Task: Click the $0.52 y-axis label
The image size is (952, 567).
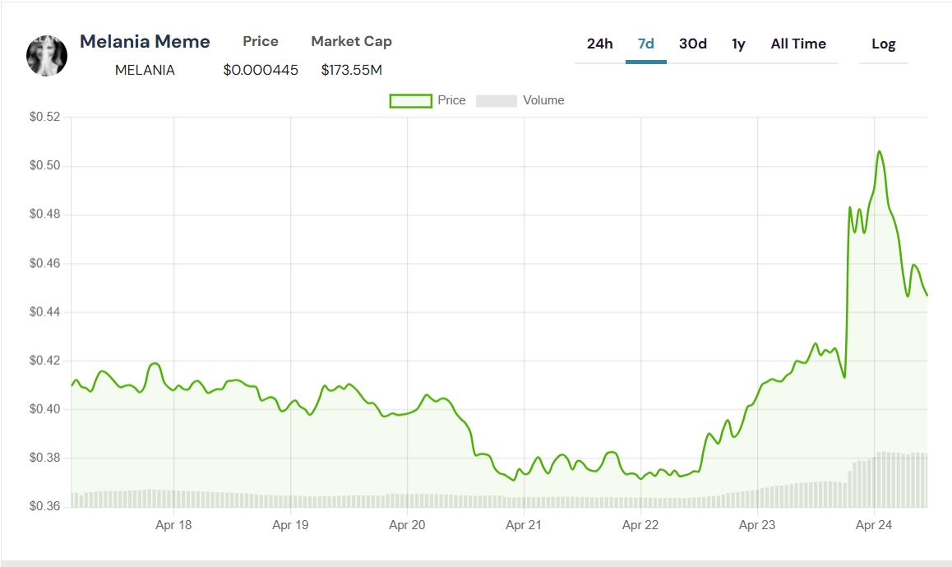Action: coord(45,117)
